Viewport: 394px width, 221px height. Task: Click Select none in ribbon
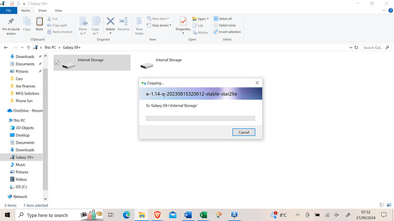pyautogui.click(x=224, y=25)
